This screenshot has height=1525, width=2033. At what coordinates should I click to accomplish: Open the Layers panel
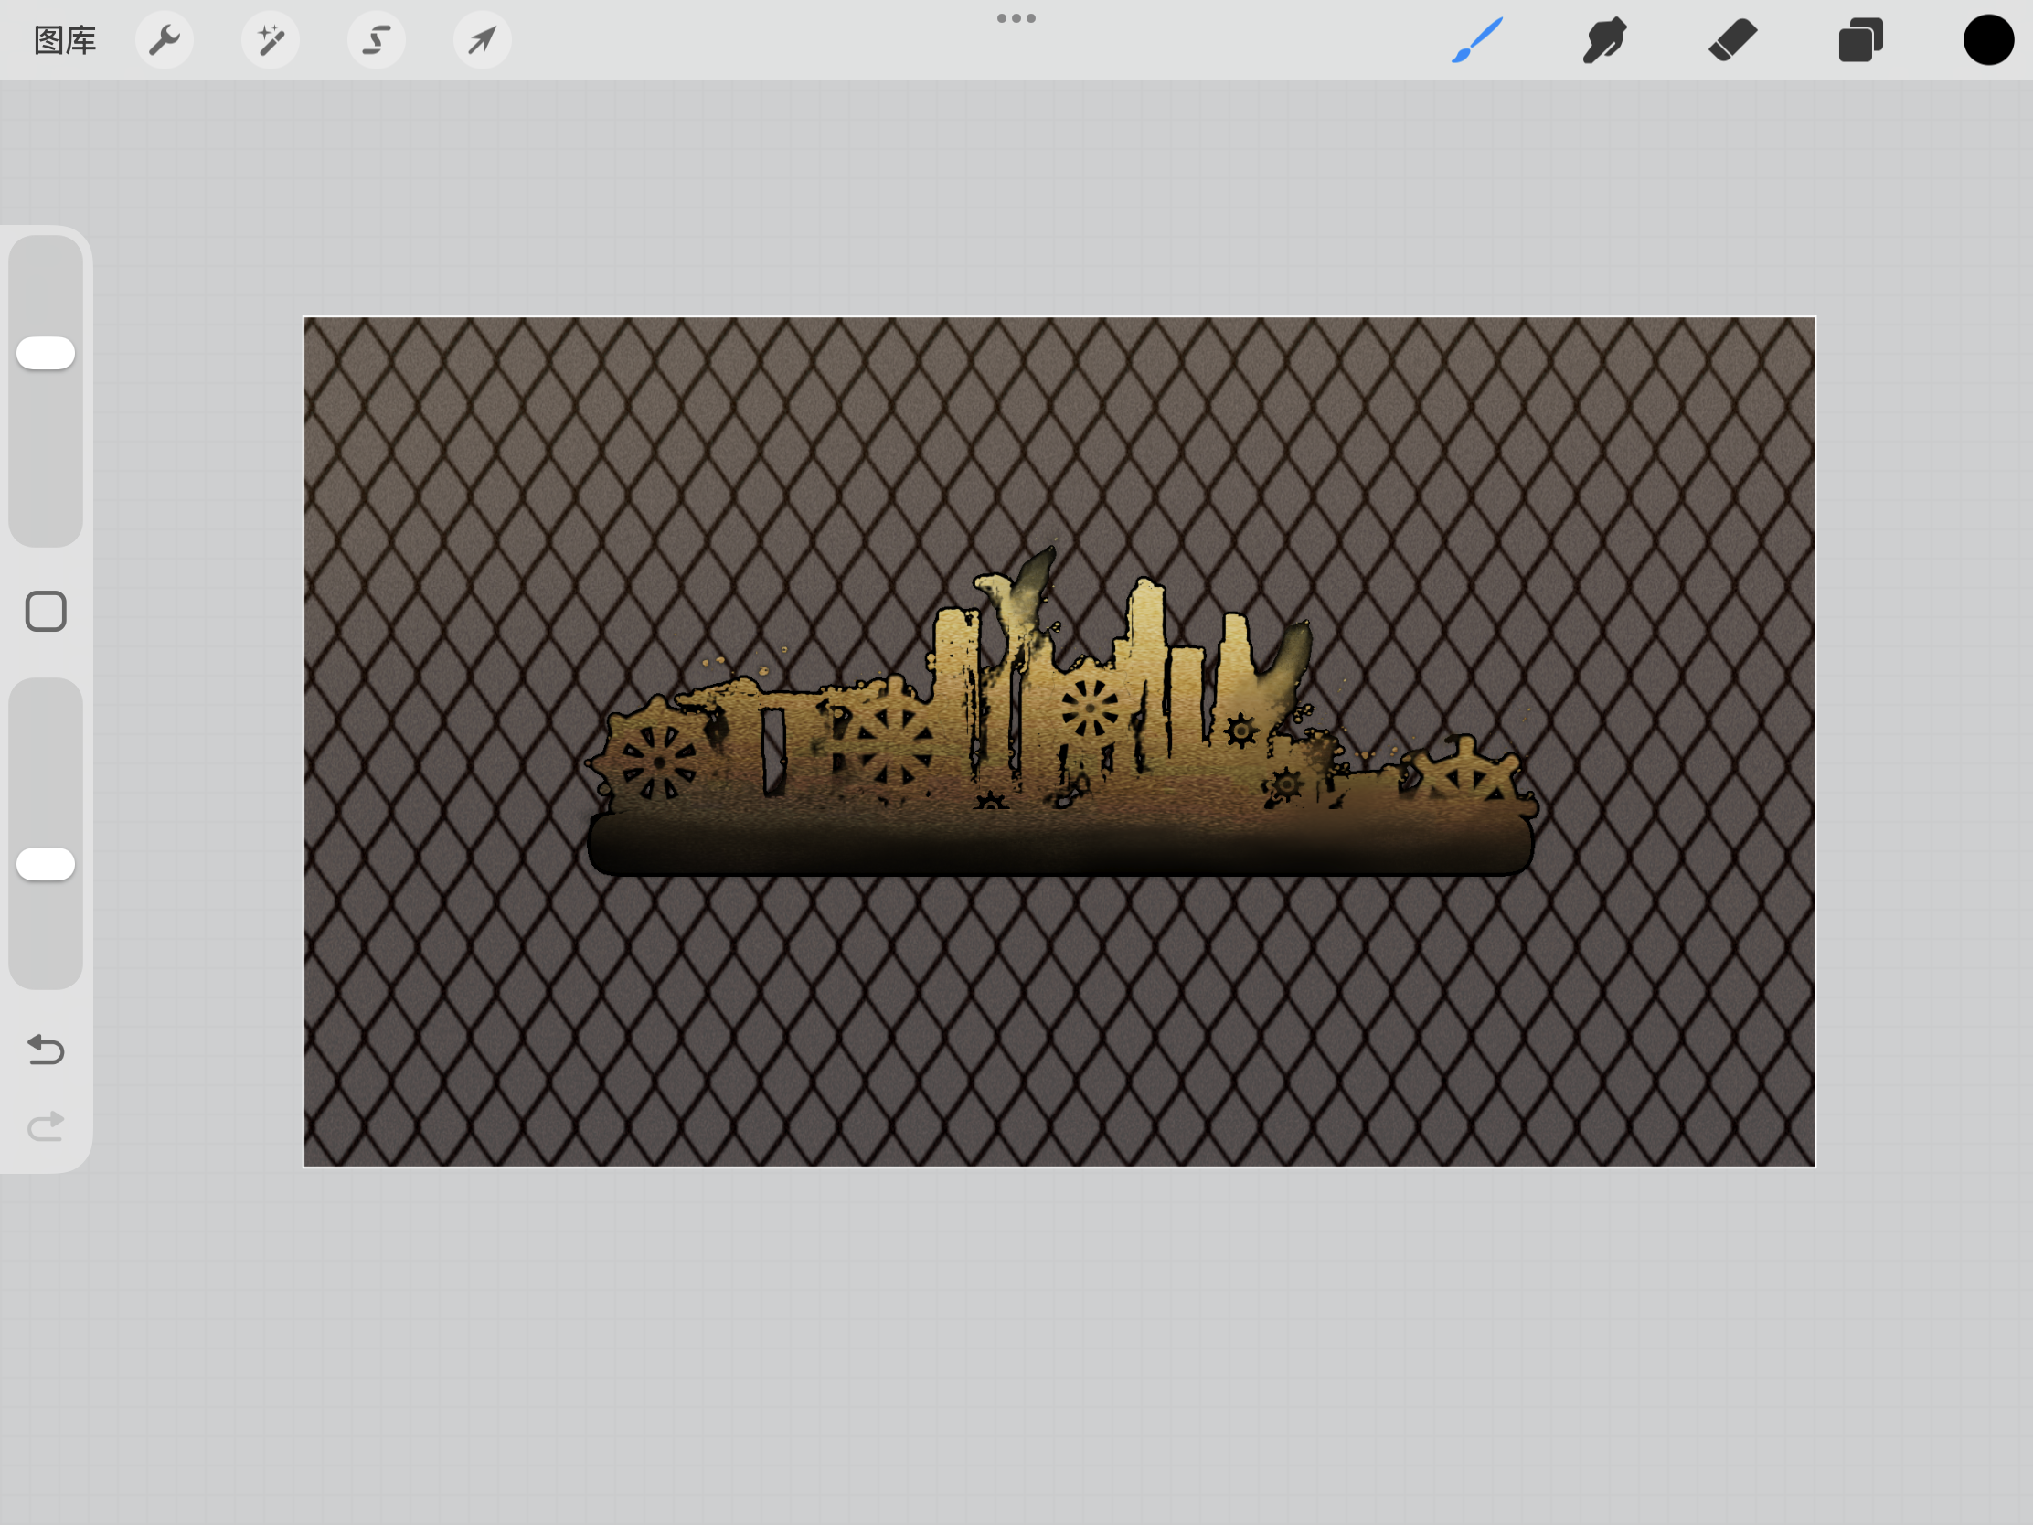pyautogui.click(x=1860, y=40)
